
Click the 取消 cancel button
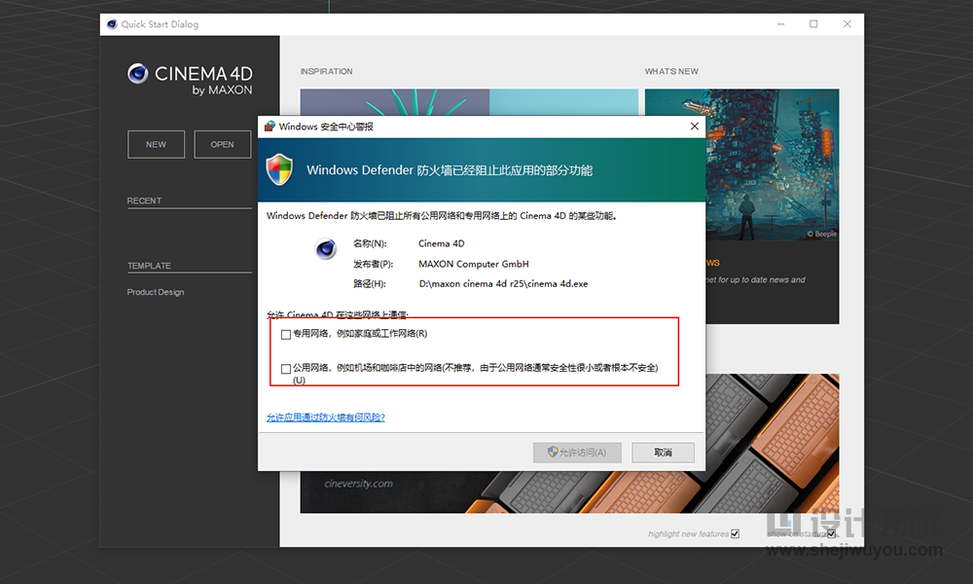(x=663, y=453)
